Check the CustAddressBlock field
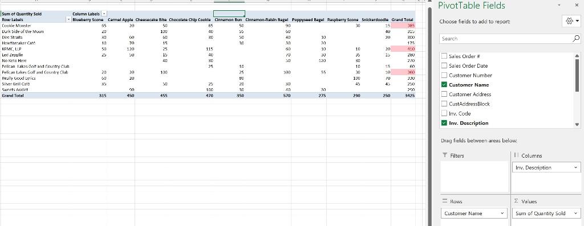Screen dimensions: 584x226 click(x=444, y=104)
